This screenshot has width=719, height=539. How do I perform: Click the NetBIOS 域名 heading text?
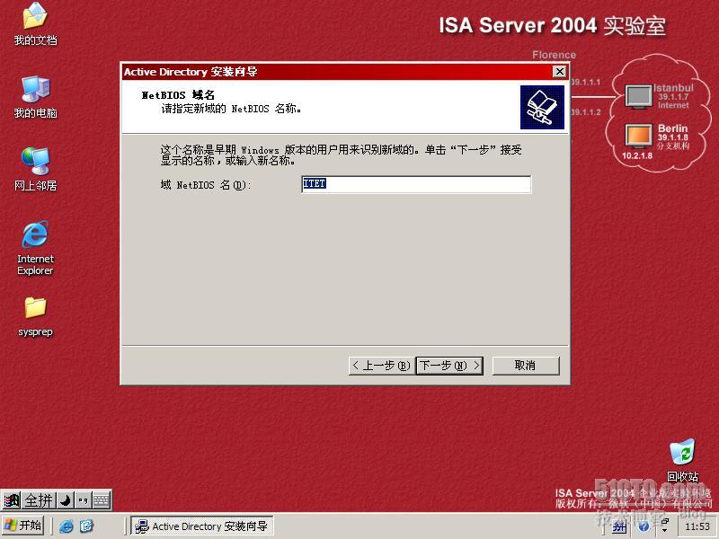click(x=178, y=95)
